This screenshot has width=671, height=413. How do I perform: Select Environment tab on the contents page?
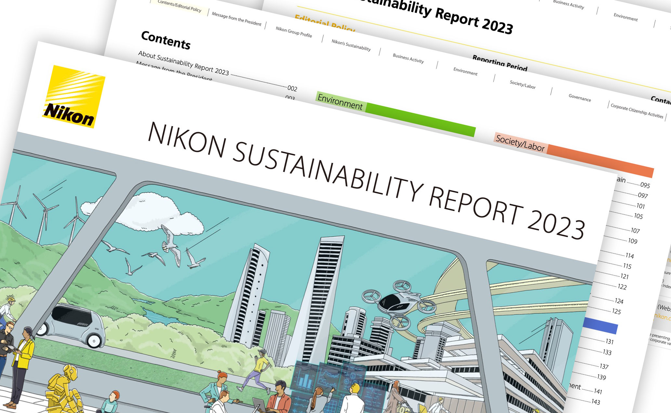point(466,71)
